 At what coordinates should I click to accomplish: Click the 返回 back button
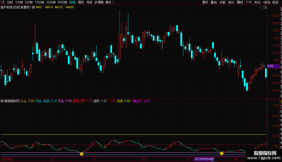275,2
